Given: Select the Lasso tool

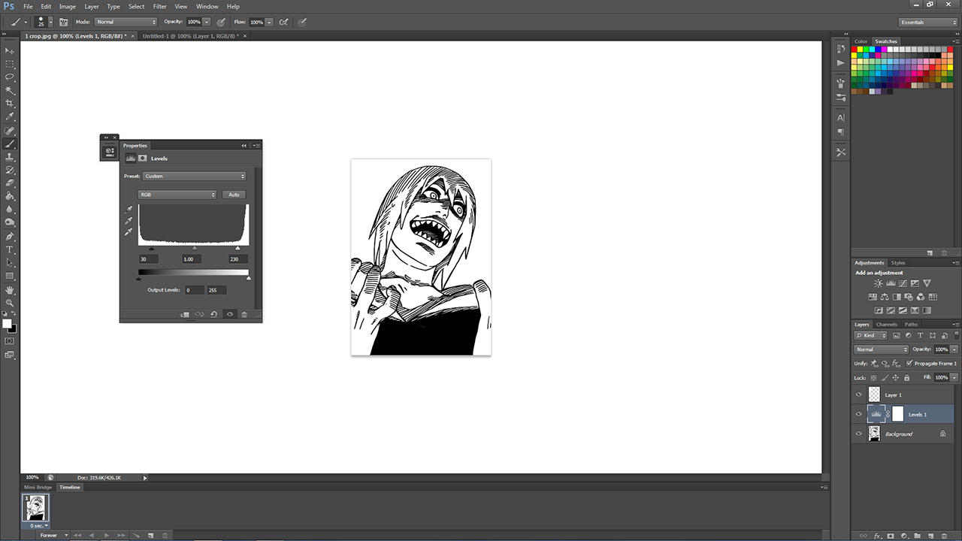Looking at the screenshot, I should [x=10, y=77].
